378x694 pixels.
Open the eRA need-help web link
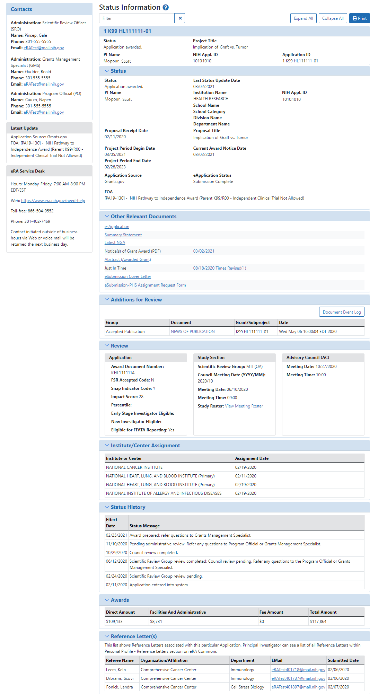pyautogui.click(x=53, y=201)
